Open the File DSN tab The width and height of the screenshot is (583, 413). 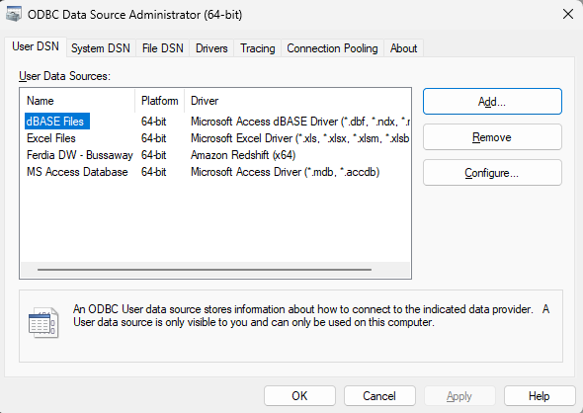(x=163, y=48)
